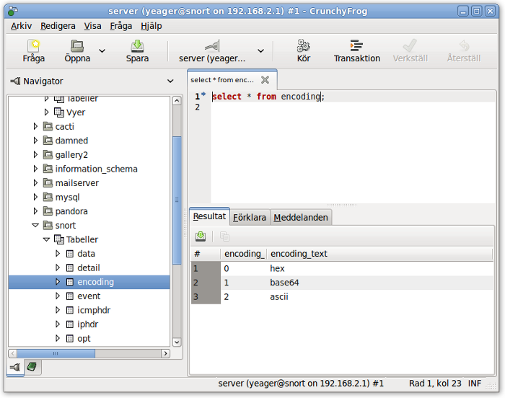Expand the information_schema database node
This screenshot has width=505, height=398.
[35, 169]
